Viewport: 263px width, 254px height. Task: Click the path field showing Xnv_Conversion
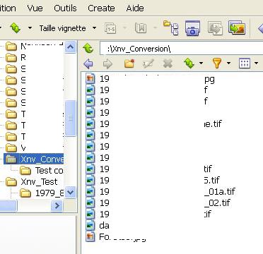[182, 49]
